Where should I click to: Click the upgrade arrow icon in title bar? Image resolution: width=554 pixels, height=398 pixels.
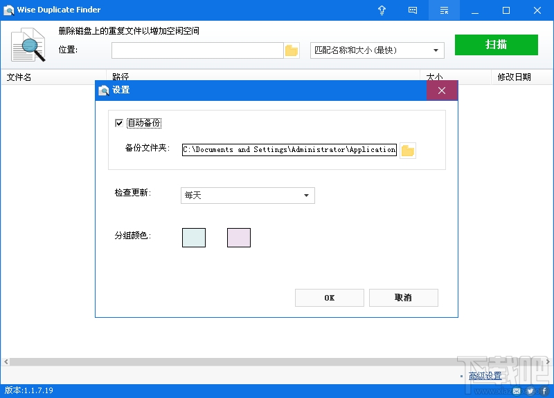click(382, 10)
